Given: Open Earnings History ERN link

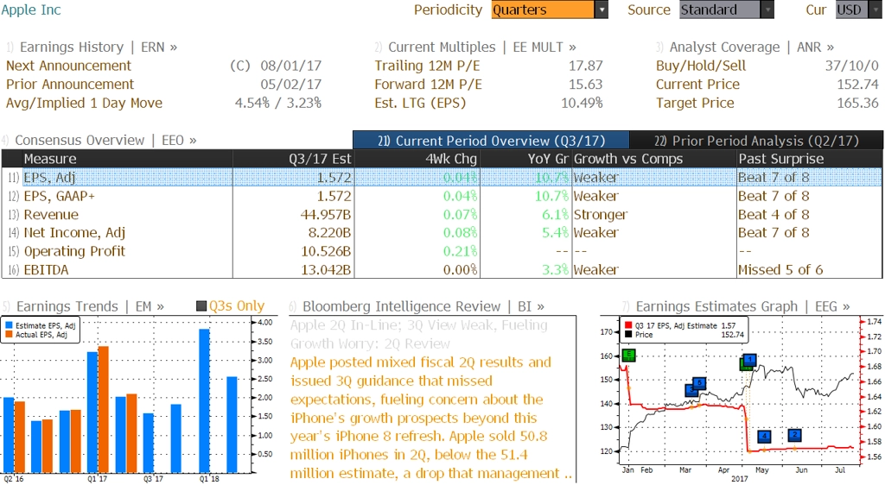Looking at the screenshot, I should coord(99,47).
